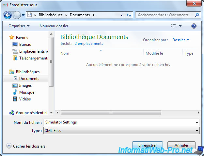Click the magnifier search icon

coord(197,15)
